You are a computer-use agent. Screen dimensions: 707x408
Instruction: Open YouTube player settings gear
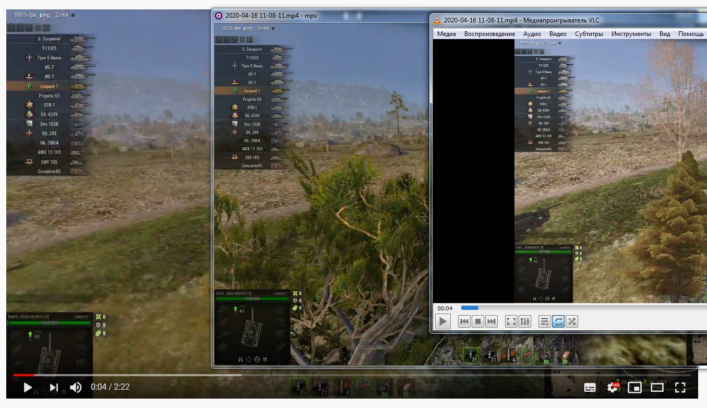(x=613, y=387)
